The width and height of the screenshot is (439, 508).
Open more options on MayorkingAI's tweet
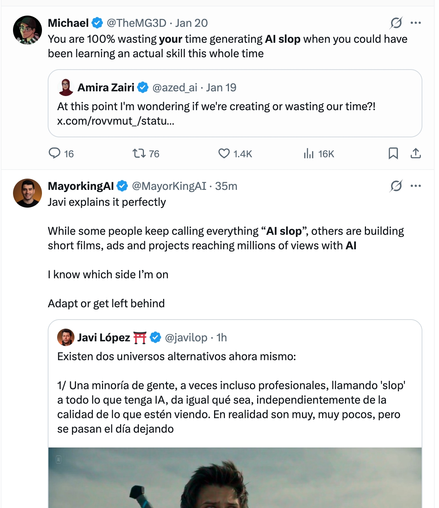click(x=416, y=186)
